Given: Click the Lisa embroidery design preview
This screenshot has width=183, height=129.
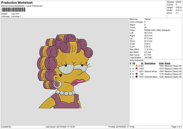Looking at the screenshot, I should [x=65, y=71].
